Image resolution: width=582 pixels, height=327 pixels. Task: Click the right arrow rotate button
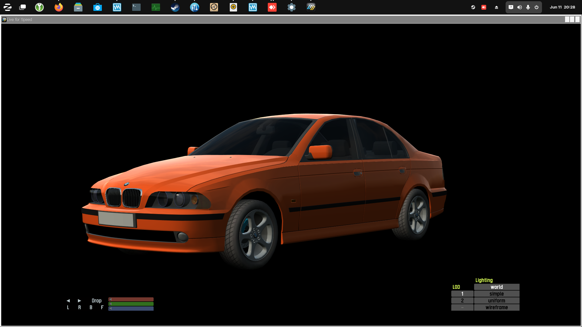tap(79, 301)
